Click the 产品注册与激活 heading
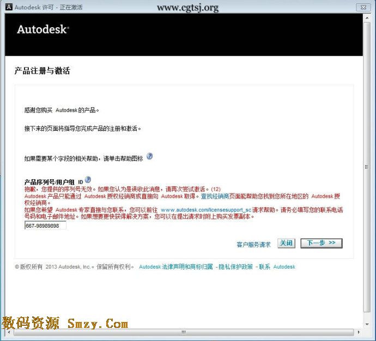Viewport: 376px width, 341px height. pos(42,71)
